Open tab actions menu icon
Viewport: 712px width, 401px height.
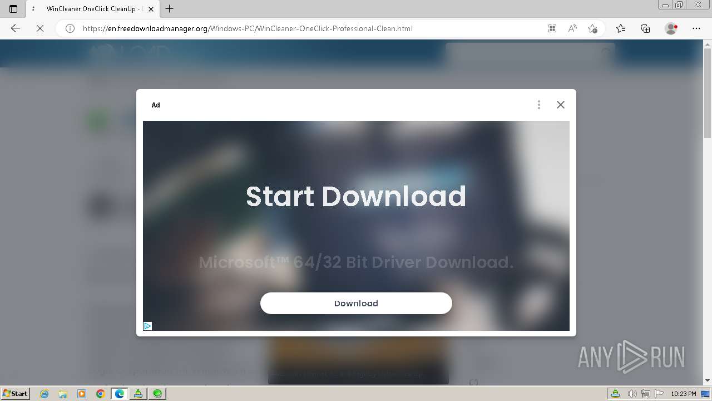[x=13, y=9]
